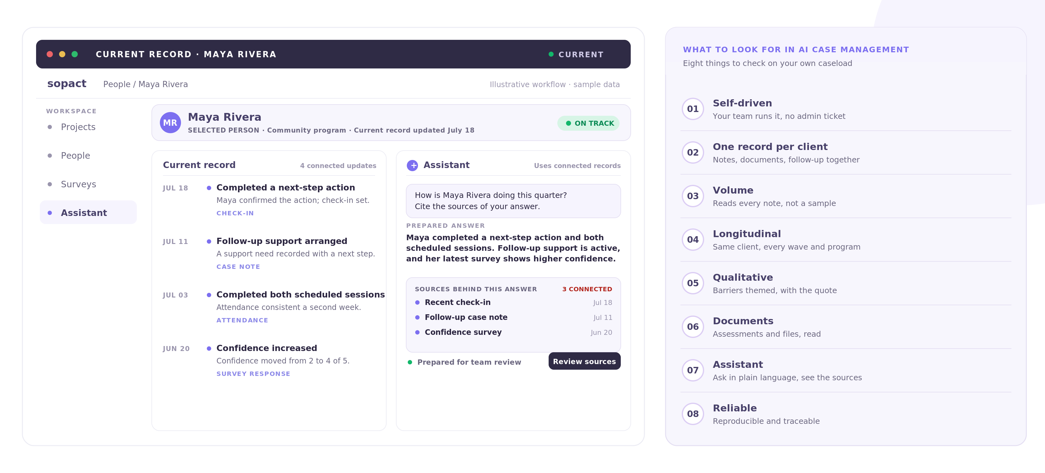Open the CHECK-IN tag link

(235, 213)
